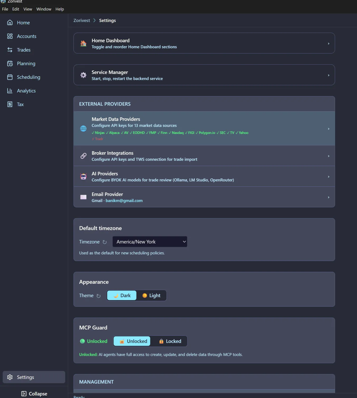Click the MANAGEMENT section header
This screenshot has height=398, width=357.
click(96, 382)
